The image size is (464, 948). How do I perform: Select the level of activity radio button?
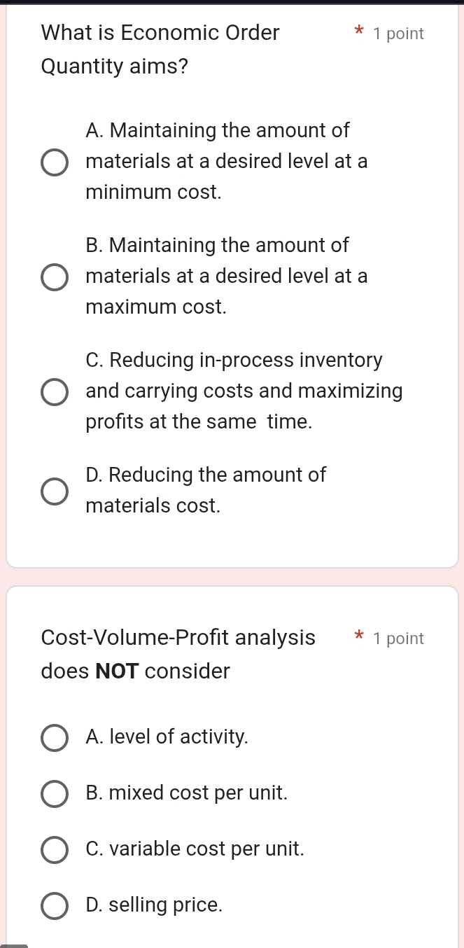[x=55, y=737]
